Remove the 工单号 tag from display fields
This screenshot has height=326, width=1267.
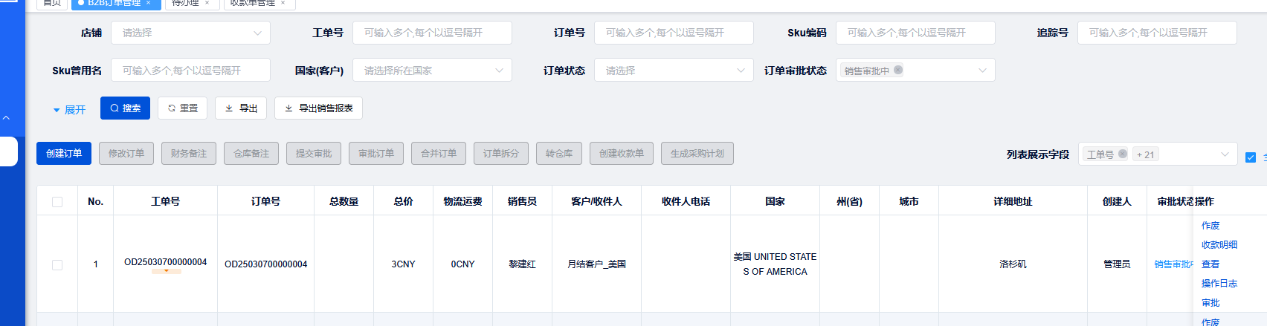point(1123,154)
